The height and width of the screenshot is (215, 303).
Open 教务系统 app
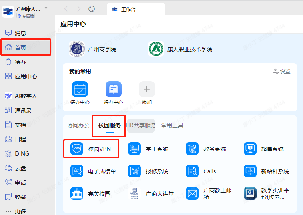(x=206, y=149)
